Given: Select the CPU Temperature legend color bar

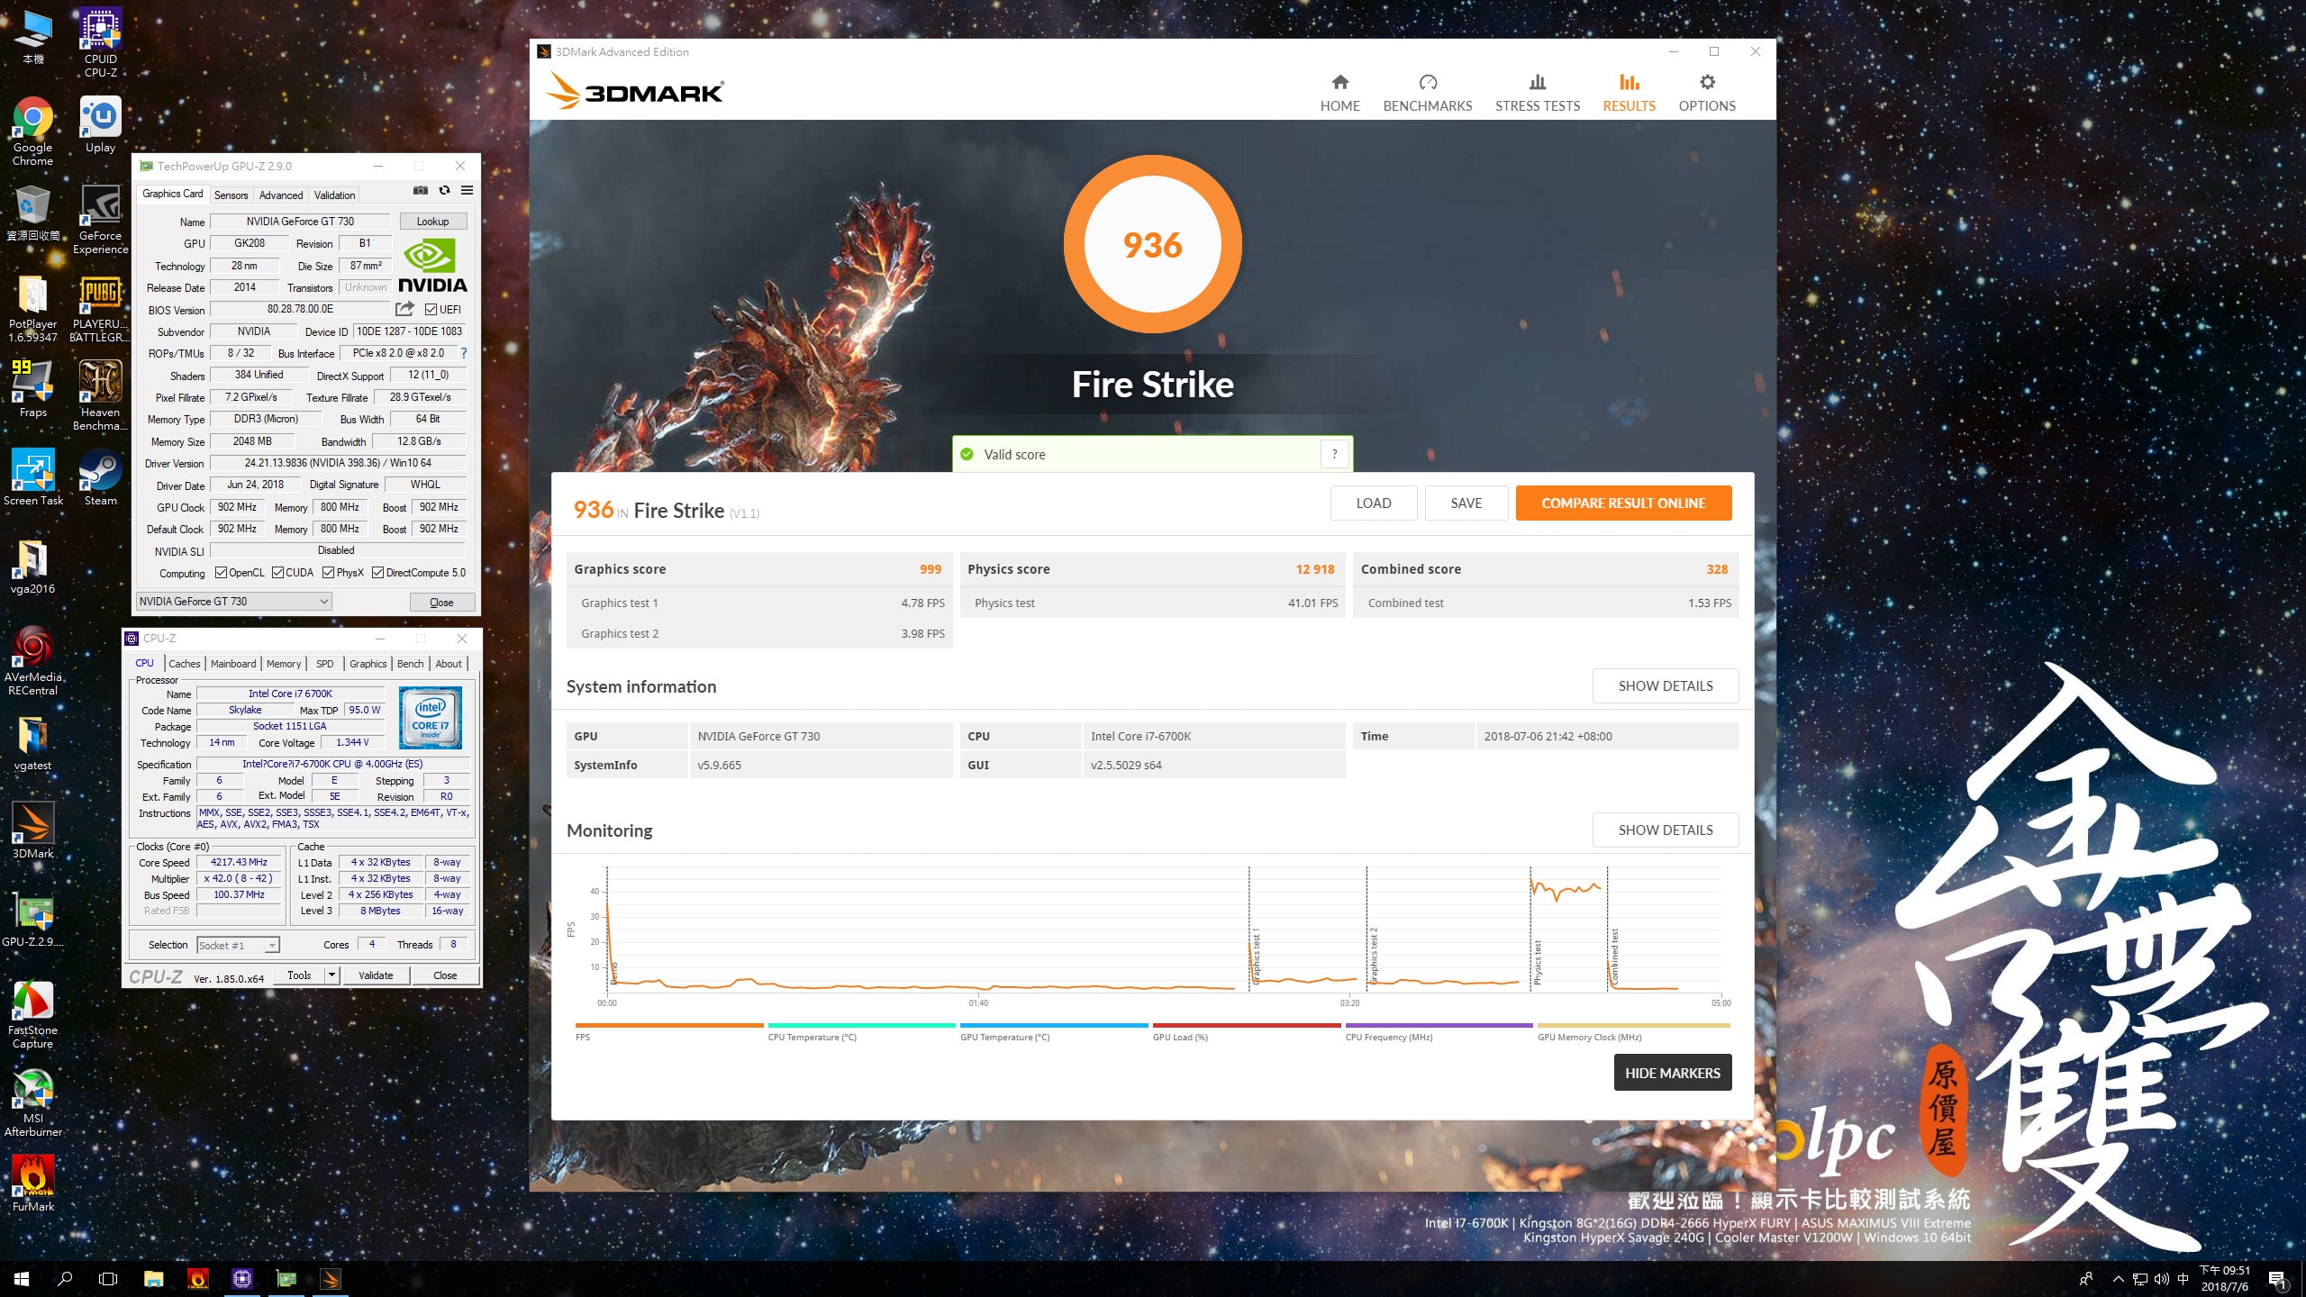Looking at the screenshot, I should (x=861, y=1025).
